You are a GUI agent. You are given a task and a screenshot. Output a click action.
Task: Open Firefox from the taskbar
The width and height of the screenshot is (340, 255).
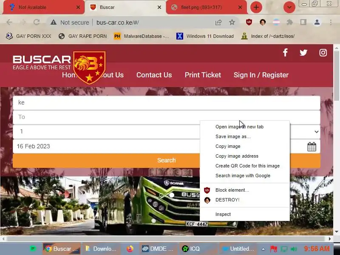click(x=130, y=249)
